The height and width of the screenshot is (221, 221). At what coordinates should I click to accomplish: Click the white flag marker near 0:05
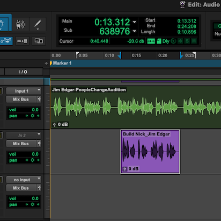pos(77,55)
